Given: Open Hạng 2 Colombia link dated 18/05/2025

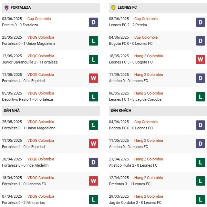Looking at the screenshot, I should pyautogui.click(x=148, y=56).
